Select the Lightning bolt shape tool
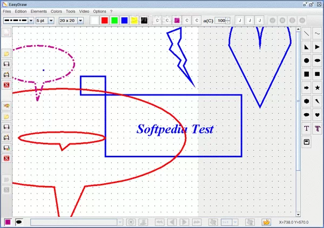Image resolution: width=324 pixels, height=228 pixels. point(317,101)
